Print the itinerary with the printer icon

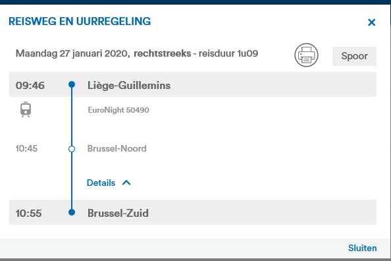306,55
